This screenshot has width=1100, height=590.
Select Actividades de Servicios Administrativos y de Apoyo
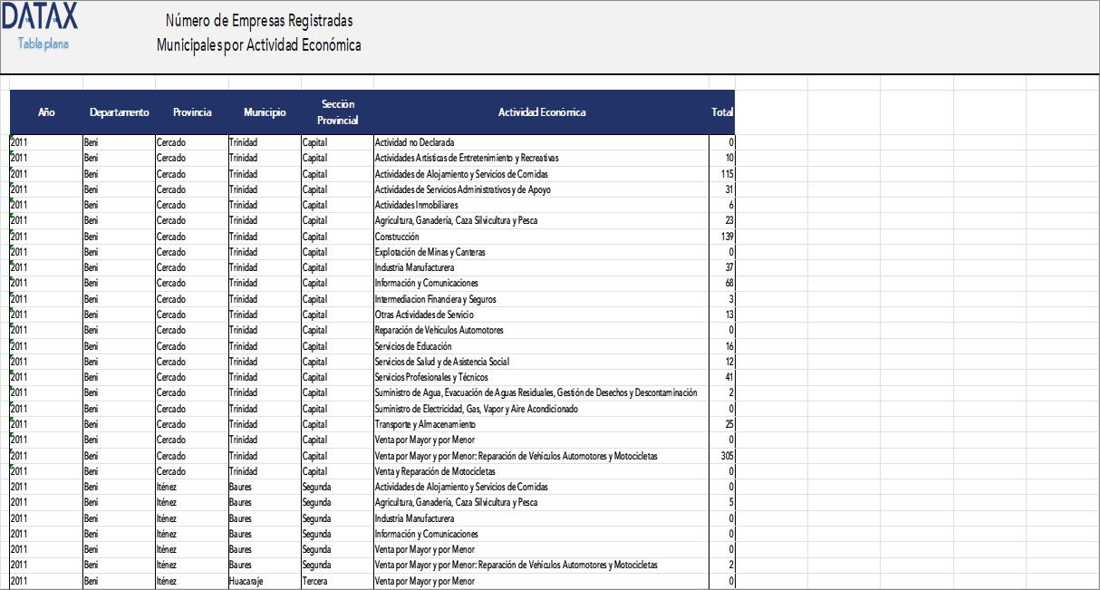pos(542,189)
